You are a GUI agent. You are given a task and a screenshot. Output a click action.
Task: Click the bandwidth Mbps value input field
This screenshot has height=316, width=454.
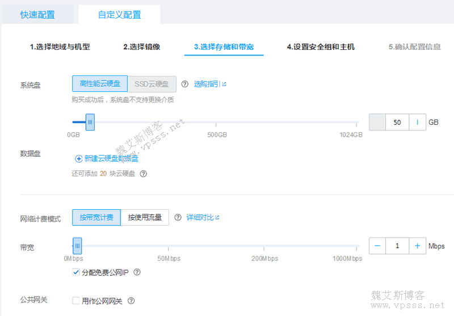(397, 246)
